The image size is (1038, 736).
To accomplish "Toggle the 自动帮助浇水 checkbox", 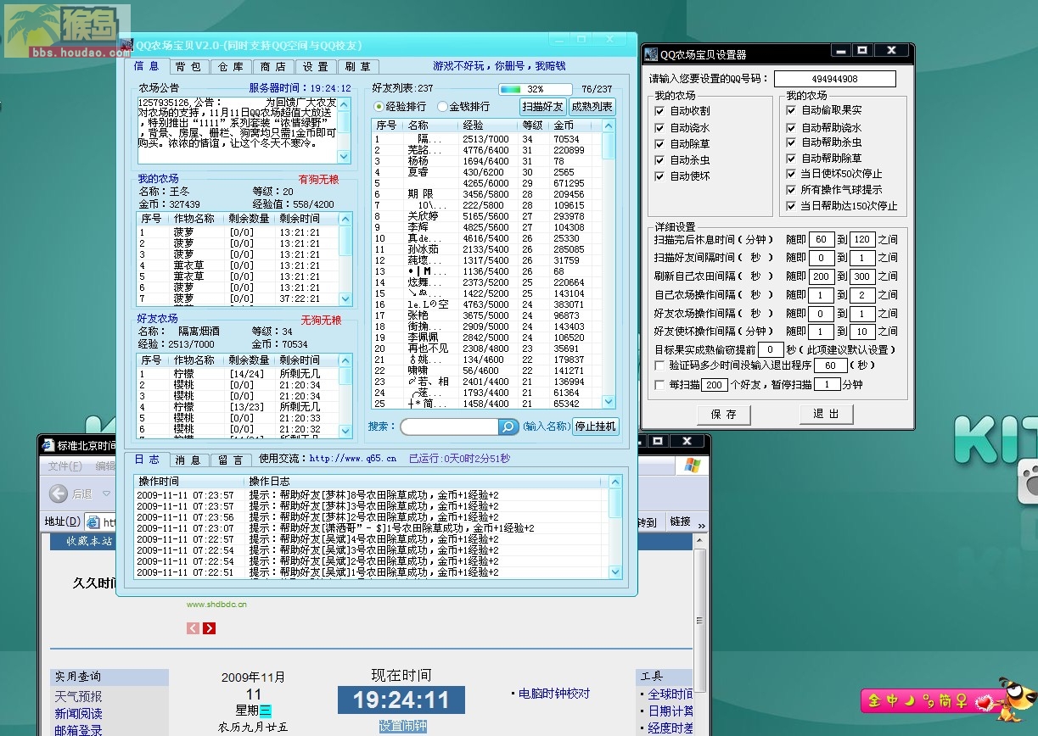I will tap(791, 128).
